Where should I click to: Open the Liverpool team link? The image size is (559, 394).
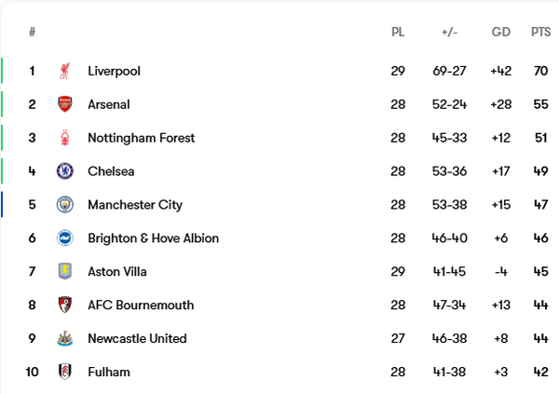(x=114, y=71)
